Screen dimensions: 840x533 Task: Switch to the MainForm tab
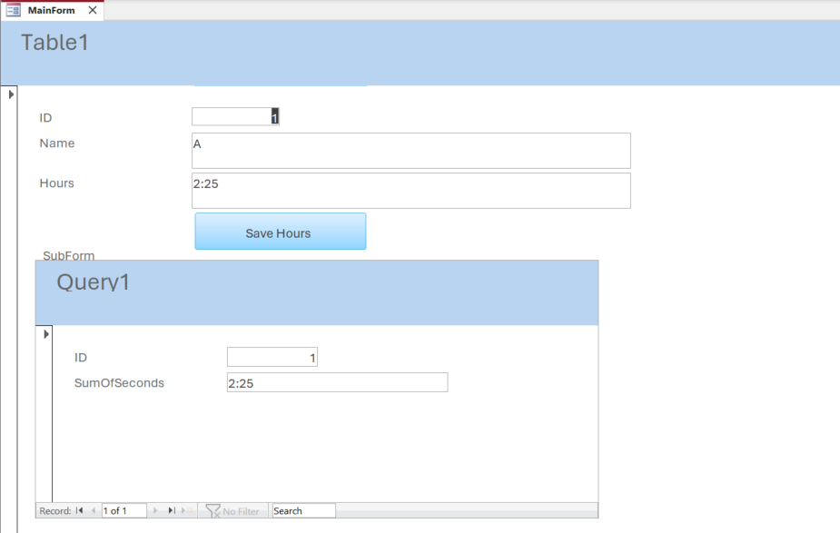pos(52,10)
